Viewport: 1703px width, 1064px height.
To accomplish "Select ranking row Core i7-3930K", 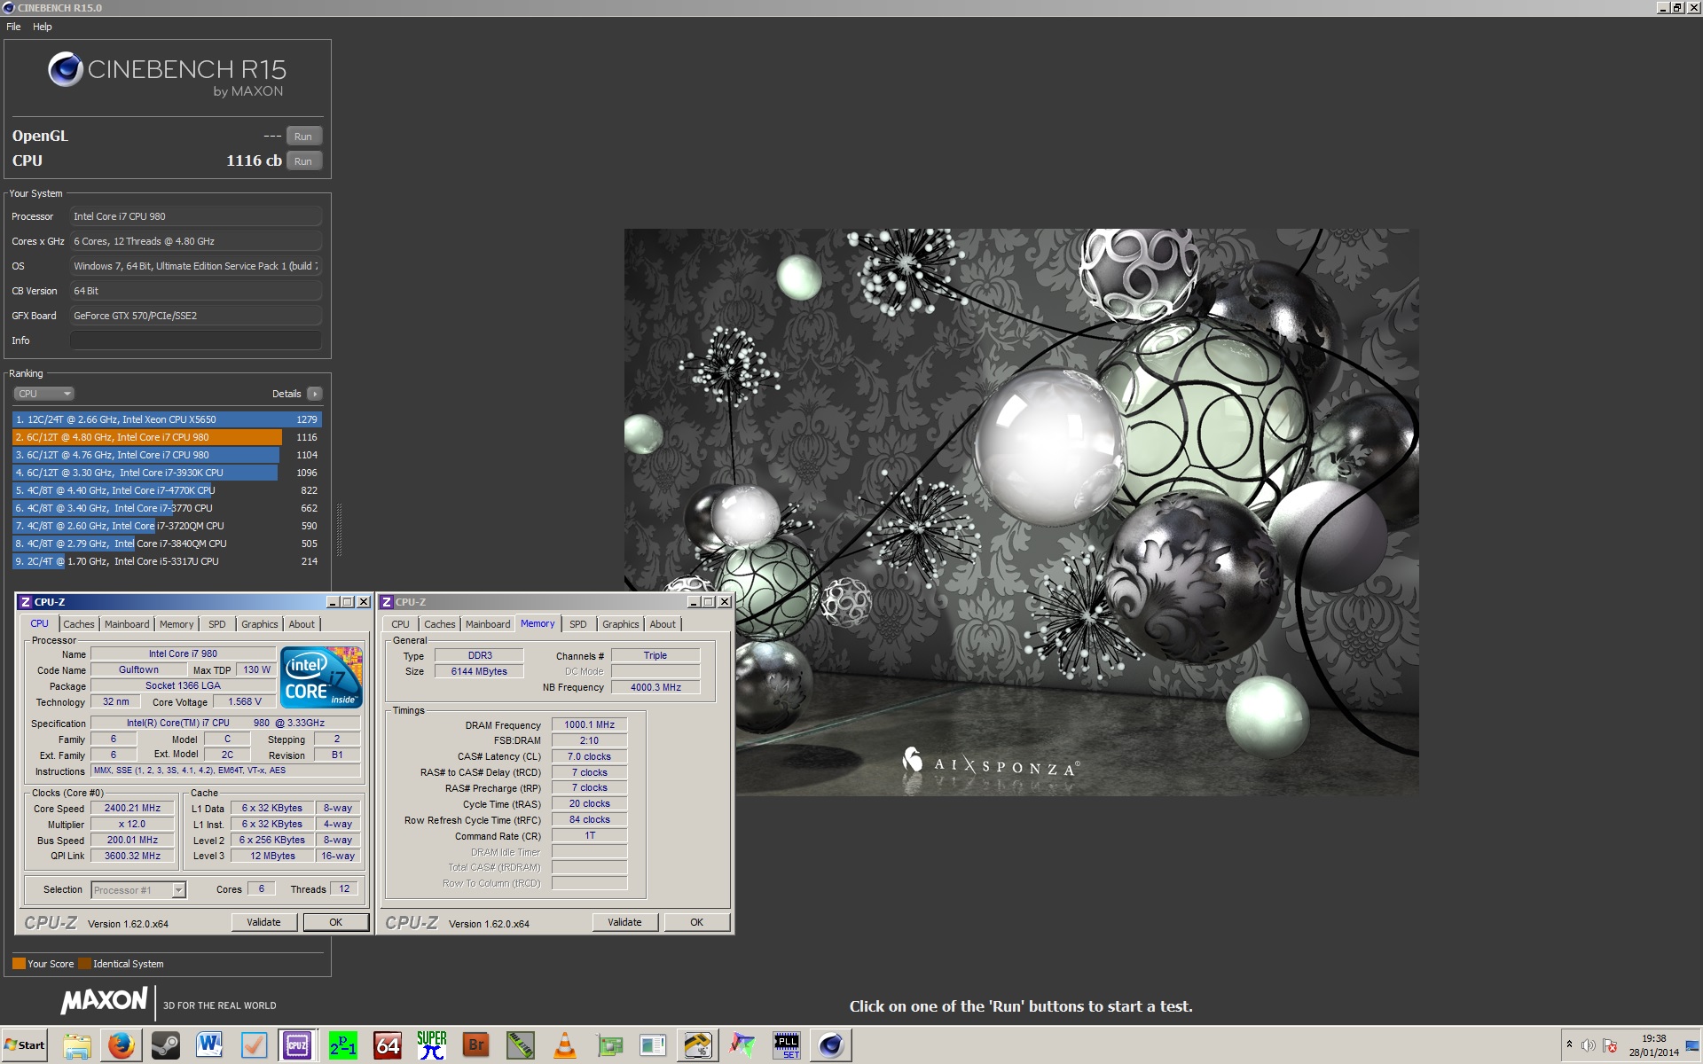I will (167, 473).
